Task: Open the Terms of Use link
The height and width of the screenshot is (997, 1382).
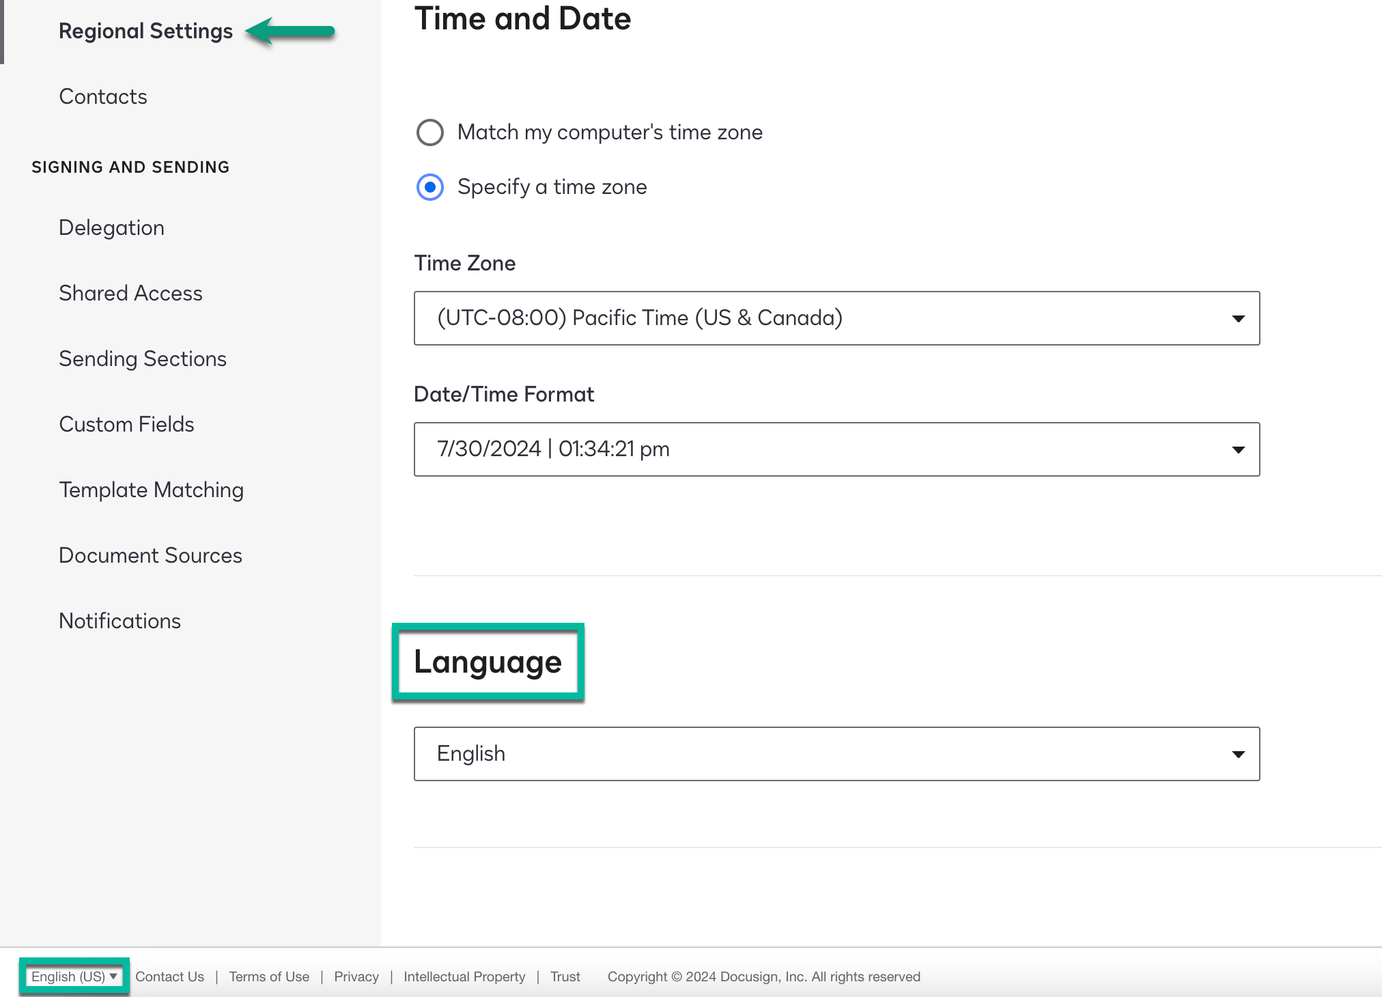Action: [x=269, y=977]
